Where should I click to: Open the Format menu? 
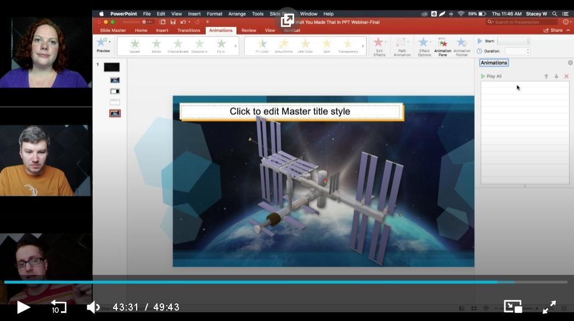pos(214,14)
